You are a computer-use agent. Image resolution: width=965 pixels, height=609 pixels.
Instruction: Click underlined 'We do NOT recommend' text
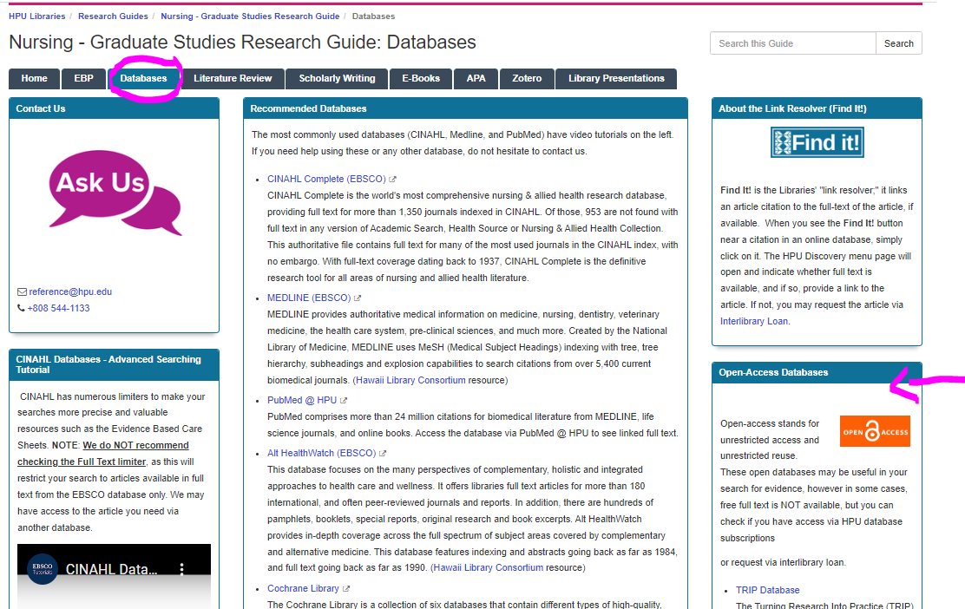[136, 445]
